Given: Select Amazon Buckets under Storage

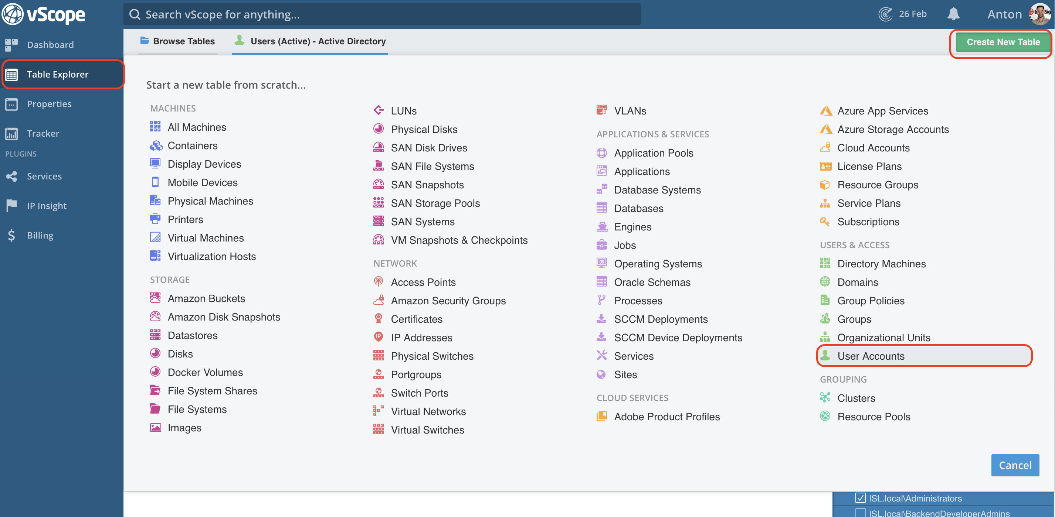Looking at the screenshot, I should click(x=206, y=299).
